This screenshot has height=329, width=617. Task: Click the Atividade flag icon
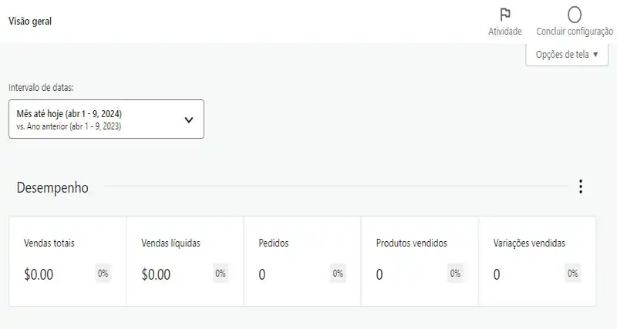pyautogui.click(x=505, y=15)
